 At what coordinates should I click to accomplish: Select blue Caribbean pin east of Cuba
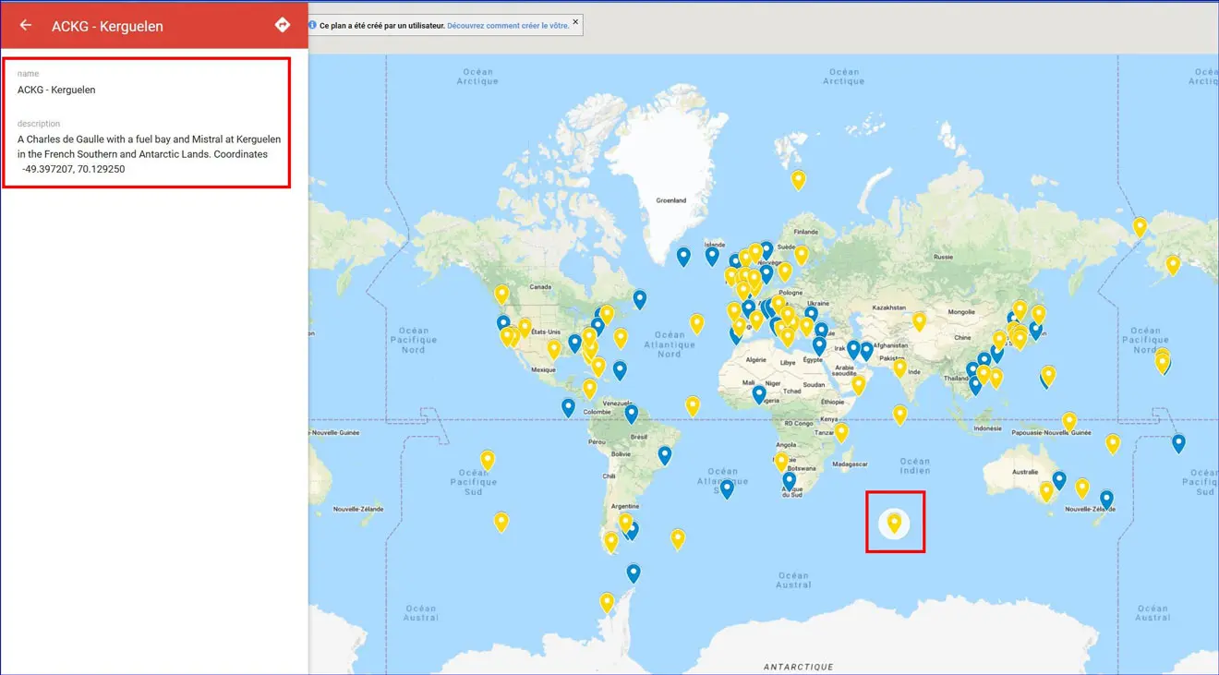click(x=620, y=370)
